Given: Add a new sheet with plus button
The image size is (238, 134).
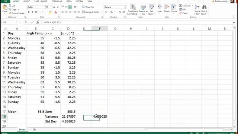Looking at the screenshot, I should 34,130.
